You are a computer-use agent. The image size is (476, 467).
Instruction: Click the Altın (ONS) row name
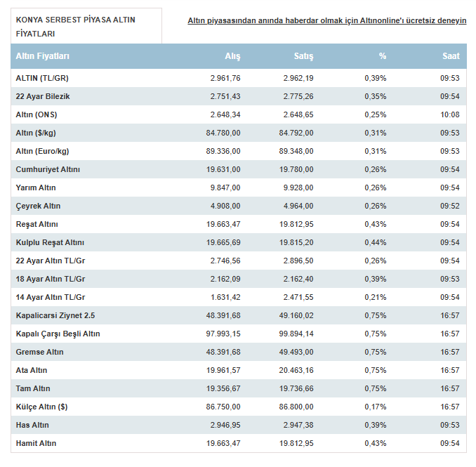pyautogui.click(x=37, y=114)
